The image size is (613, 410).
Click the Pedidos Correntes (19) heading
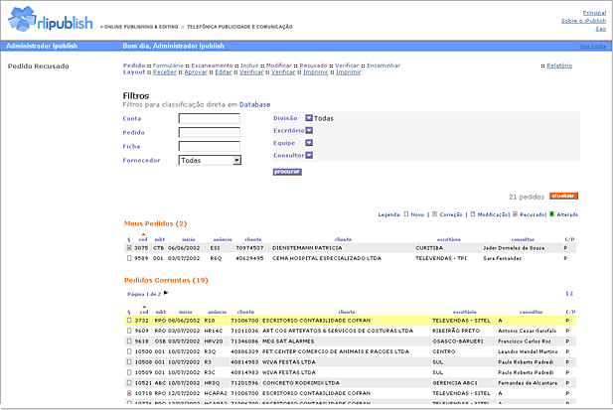point(166,280)
